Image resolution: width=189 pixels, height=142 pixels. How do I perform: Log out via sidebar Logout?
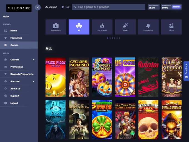click(x=14, y=103)
